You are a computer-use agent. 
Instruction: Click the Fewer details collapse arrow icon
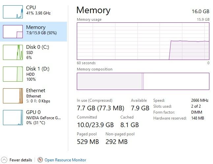[x=4, y=160]
